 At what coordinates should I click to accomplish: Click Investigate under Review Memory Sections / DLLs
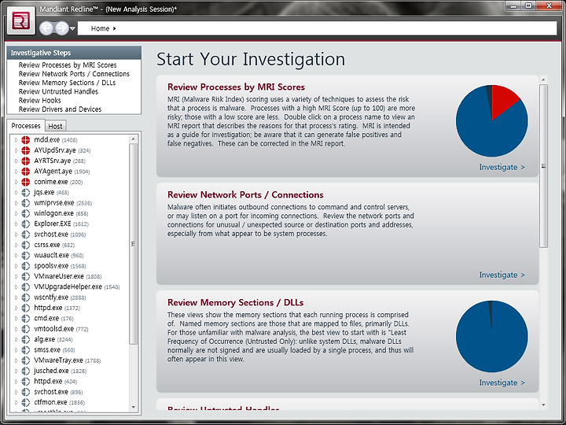click(x=502, y=382)
